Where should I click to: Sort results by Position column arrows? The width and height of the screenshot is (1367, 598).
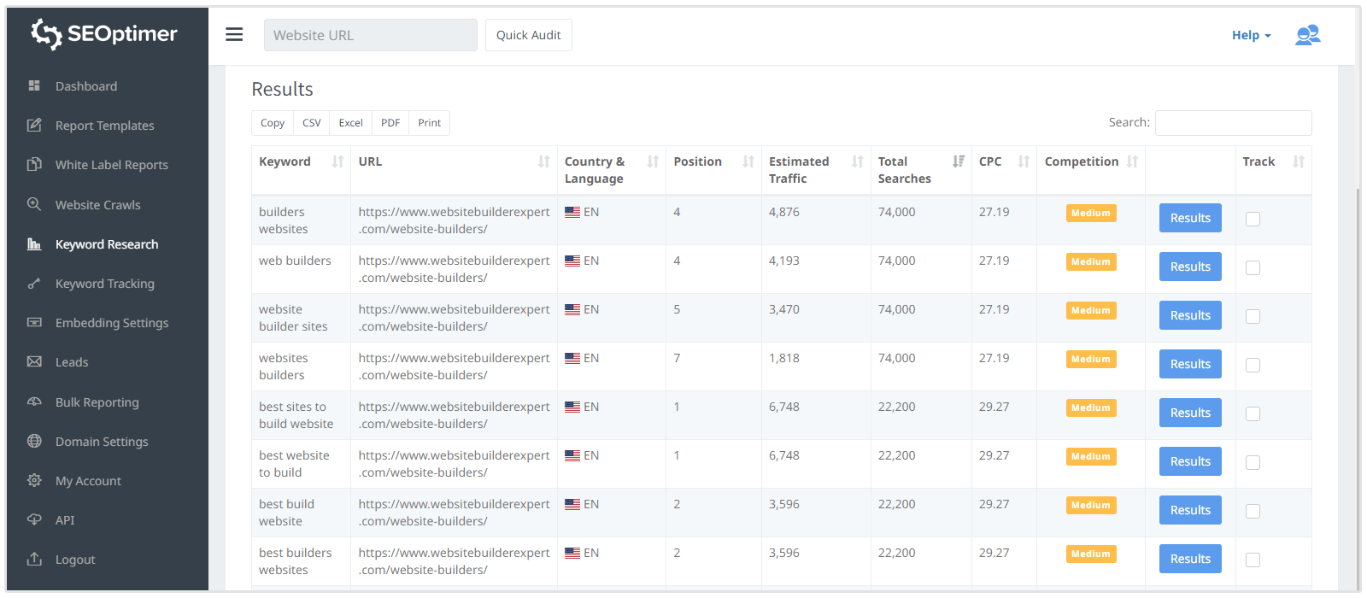pos(748,161)
